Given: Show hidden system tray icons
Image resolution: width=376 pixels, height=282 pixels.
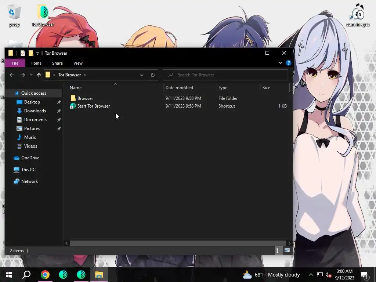Looking at the screenshot, I should click(311, 275).
